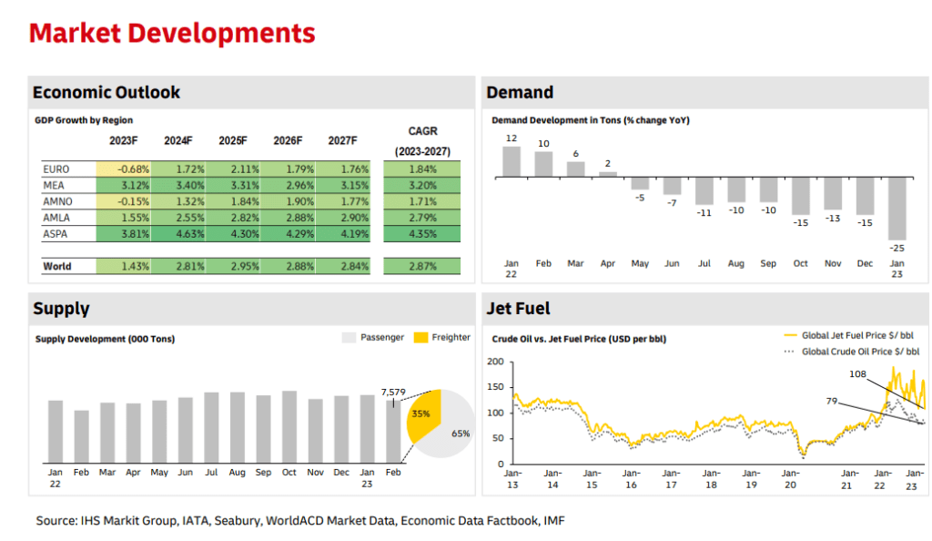
Task: Click the 108 jet fuel price callout
Action: pos(857,374)
